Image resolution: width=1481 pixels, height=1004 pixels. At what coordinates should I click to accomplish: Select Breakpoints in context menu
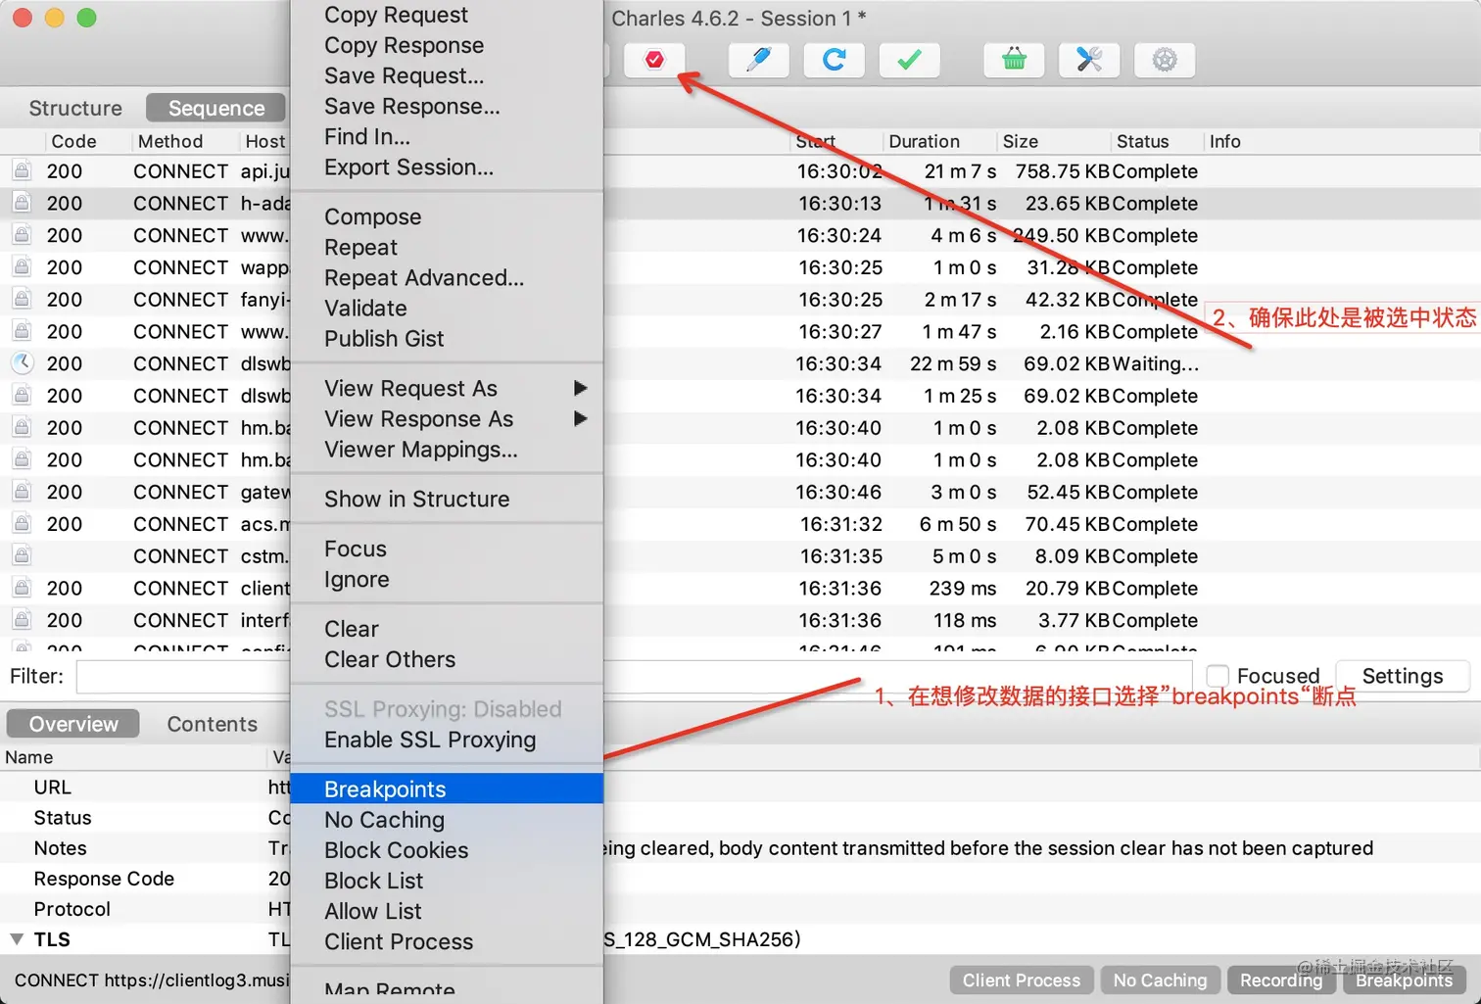click(447, 789)
